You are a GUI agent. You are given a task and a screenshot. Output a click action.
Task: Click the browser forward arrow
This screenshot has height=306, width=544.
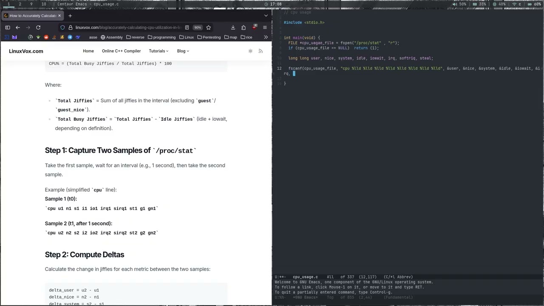(28, 28)
